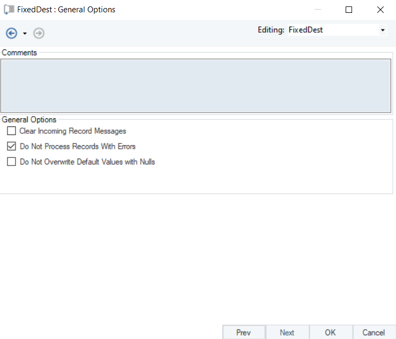Screen dimensions: 396x339
Task: Click the blue back arrow icon
Action: point(12,33)
